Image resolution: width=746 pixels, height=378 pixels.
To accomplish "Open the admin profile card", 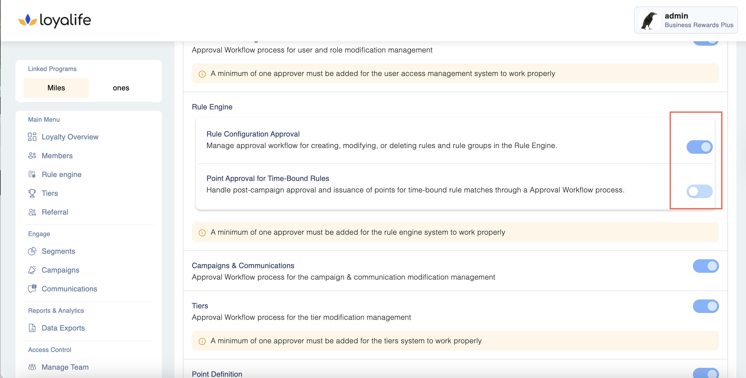I will 686,20.
